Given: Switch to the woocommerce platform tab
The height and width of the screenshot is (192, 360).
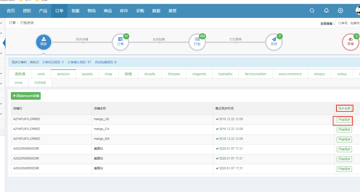Looking at the screenshot, I should [x=290, y=74].
